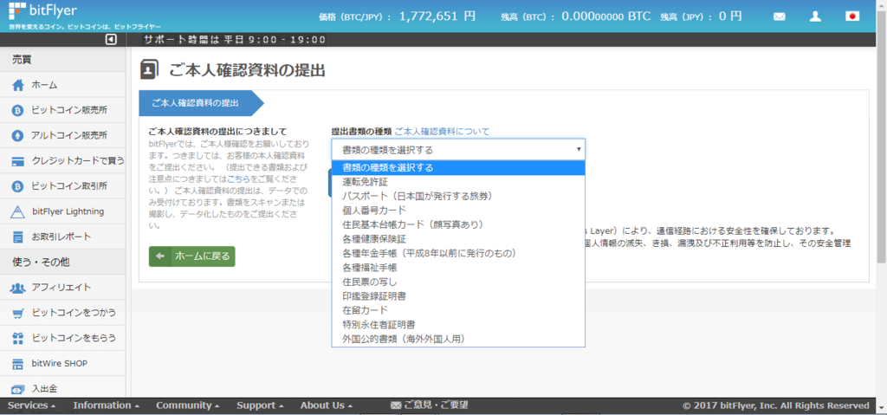This screenshot has height=415, width=887.
Task: Click the ID card icon beside page title
Action: [x=149, y=69]
